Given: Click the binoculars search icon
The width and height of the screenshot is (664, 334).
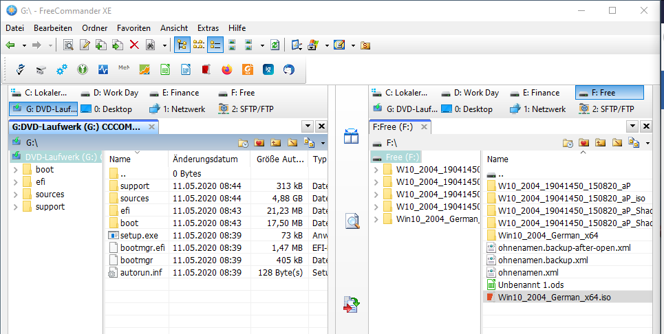Looking at the screenshot, I should click(x=150, y=45).
